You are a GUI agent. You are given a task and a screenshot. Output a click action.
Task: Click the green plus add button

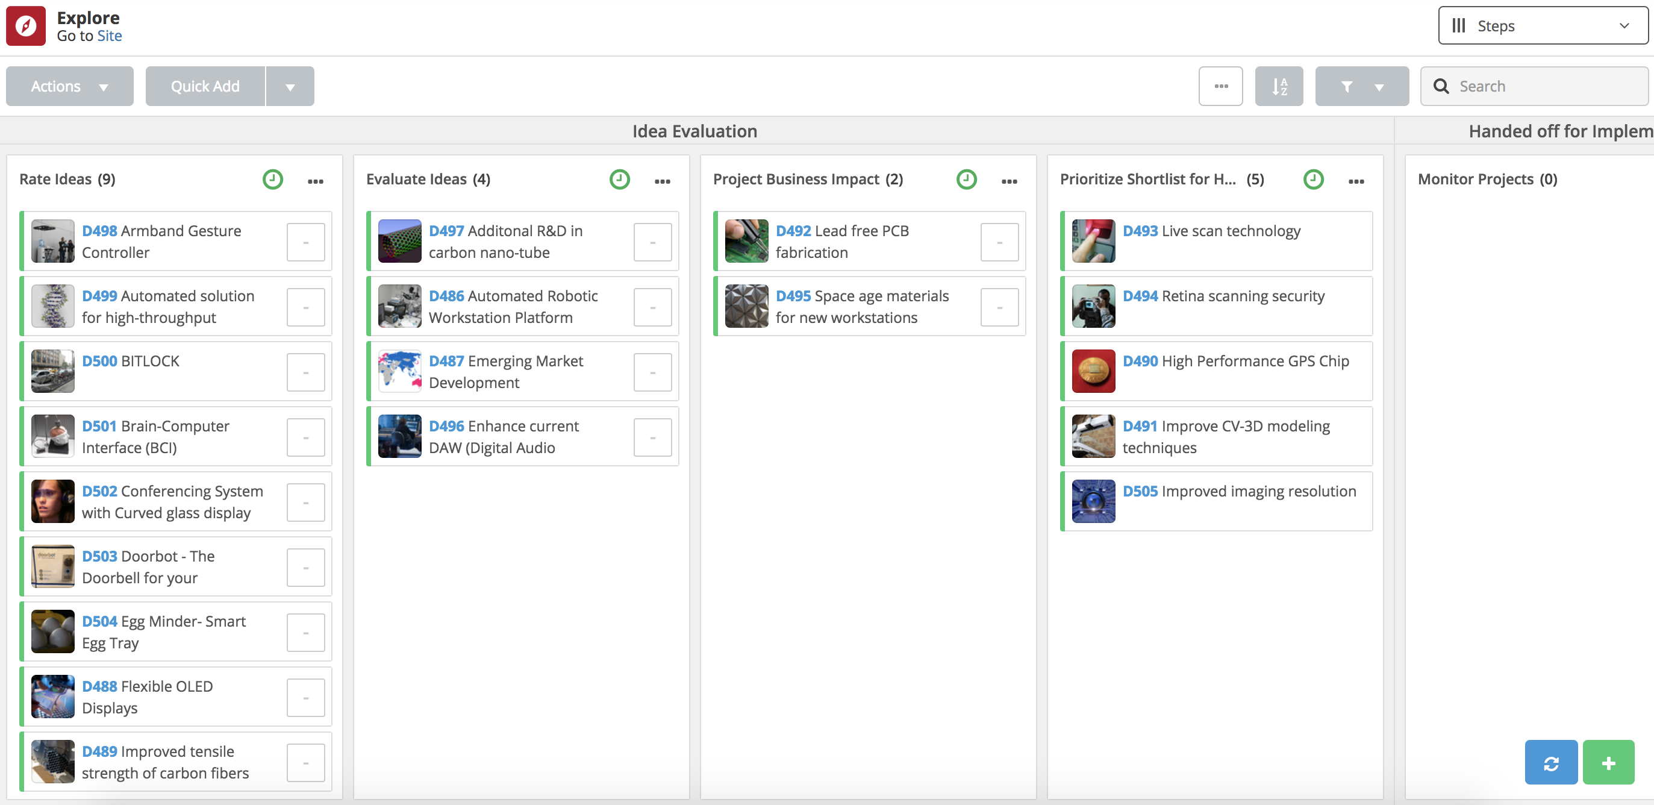(x=1608, y=763)
